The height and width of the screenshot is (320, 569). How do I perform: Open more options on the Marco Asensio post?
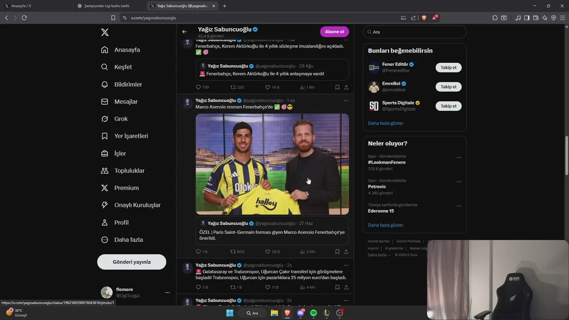(x=346, y=100)
